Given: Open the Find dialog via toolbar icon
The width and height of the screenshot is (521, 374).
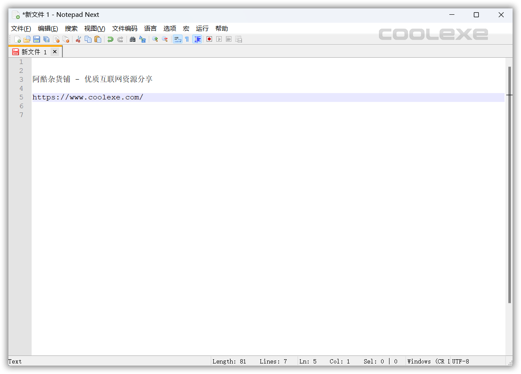Looking at the screenshot, I should tap(132, 39).
